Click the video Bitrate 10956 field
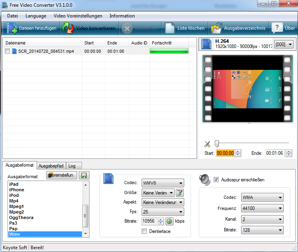This screenshot has height=252, width=298. pos(150,221)
